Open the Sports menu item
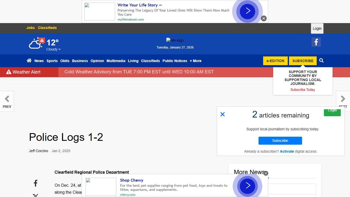Image resolution: width=350 pixels, height=197 pixels. click(52, 61)
